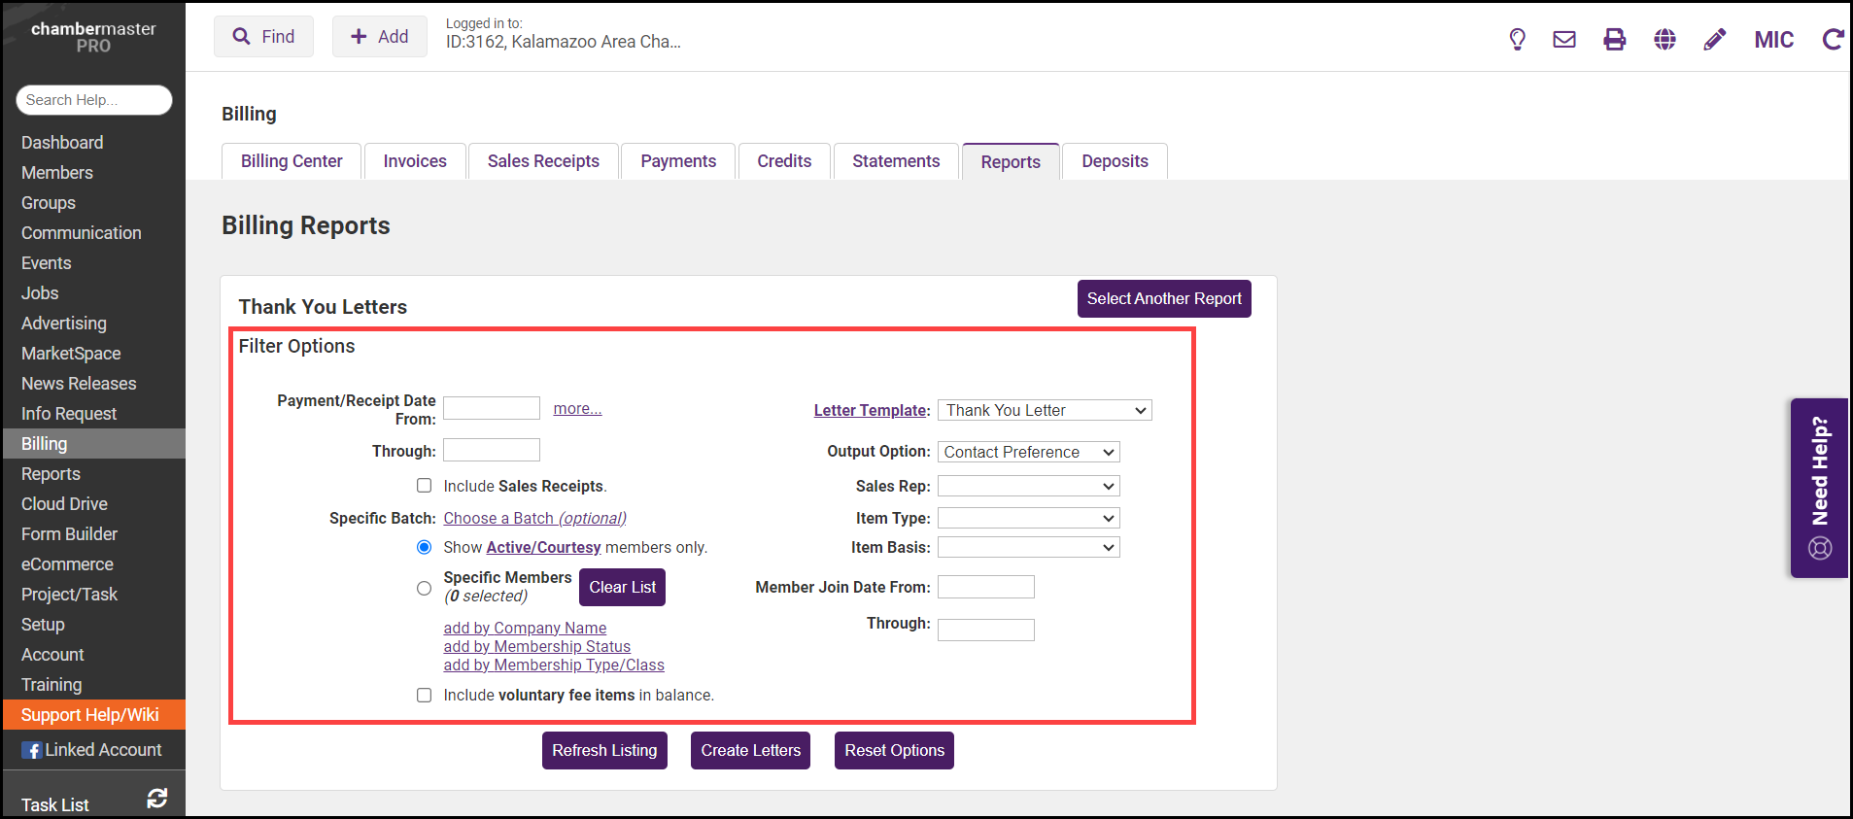Open the Need Help side panel
The width and height of the screenshot is (1853, 819).
(1819, 488)
